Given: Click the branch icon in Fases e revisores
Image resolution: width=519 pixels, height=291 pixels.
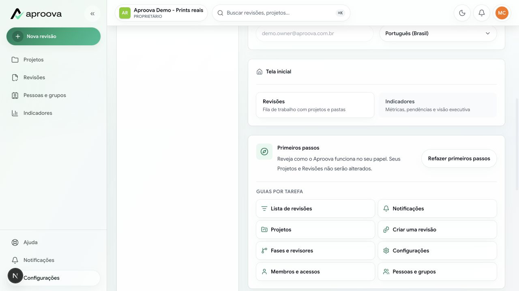Looking at the screenshot, I should pyautogui.click(x=264, y=251).
